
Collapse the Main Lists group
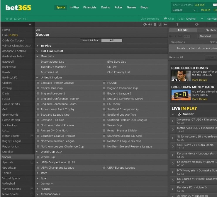(37, 56)
